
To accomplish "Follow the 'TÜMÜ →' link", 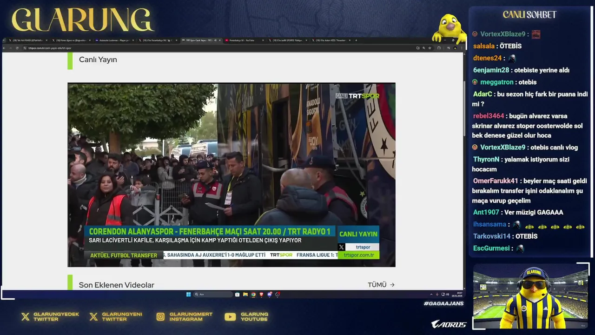I will click(381, 285).
